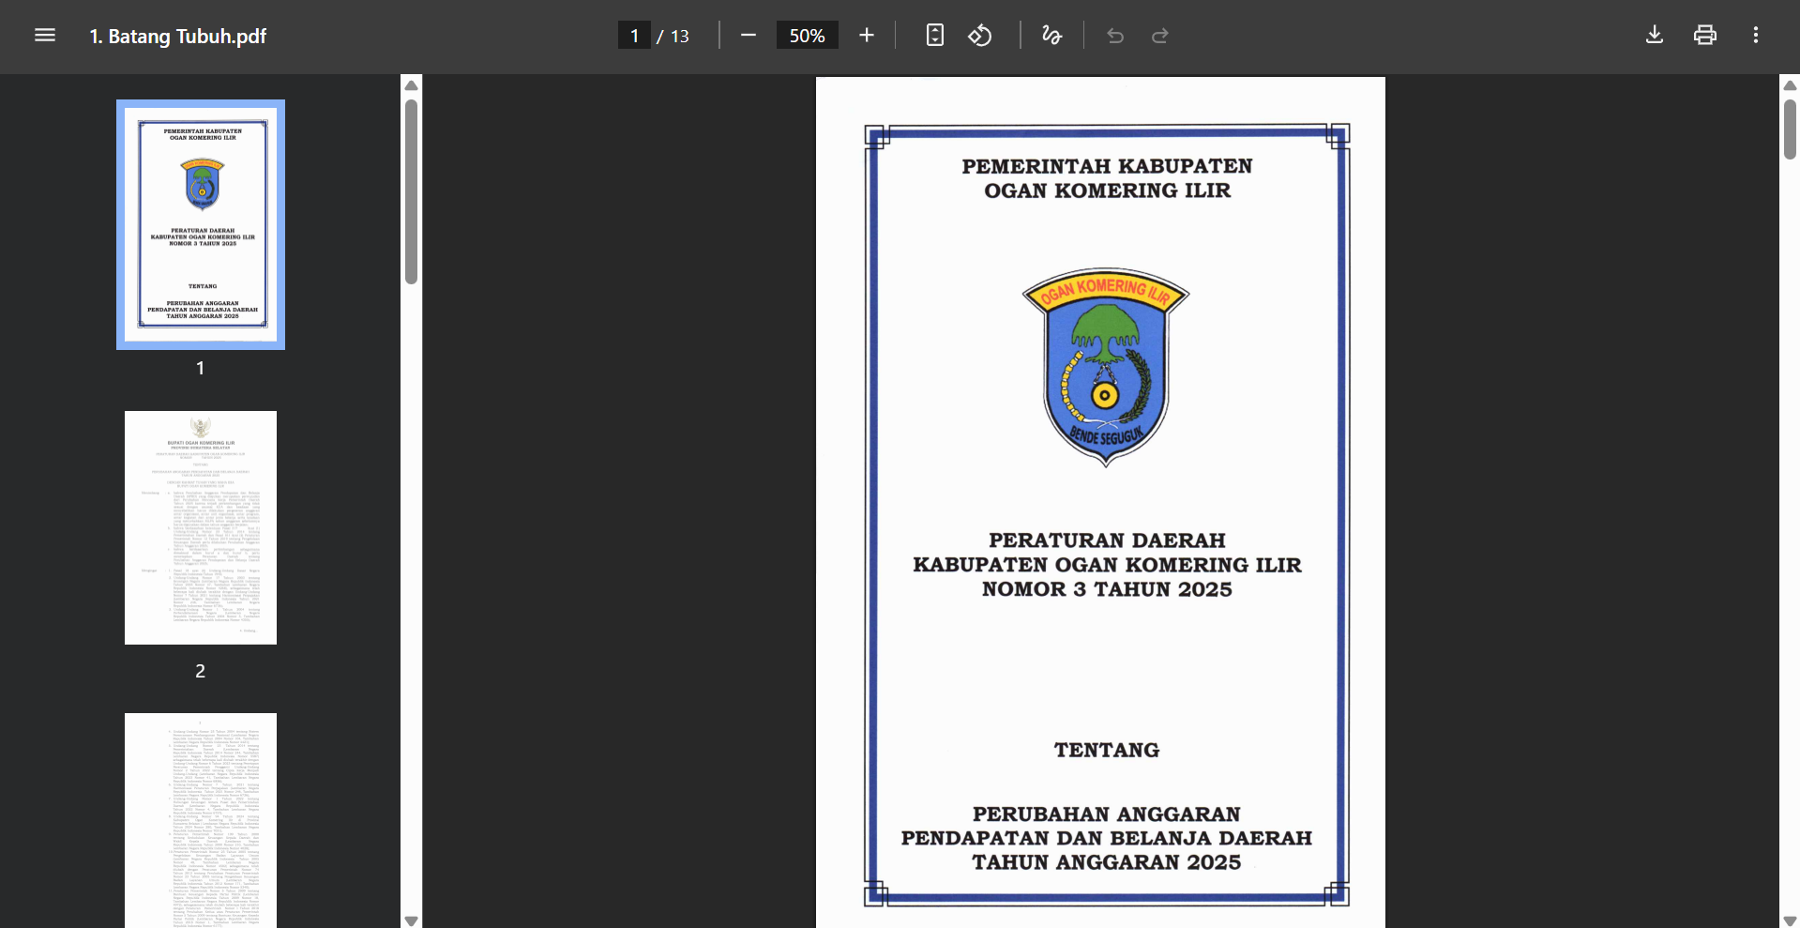Click the thumbnail panel scroll up arrow
Screen dimensions: 1800x928
coord(411,85)
